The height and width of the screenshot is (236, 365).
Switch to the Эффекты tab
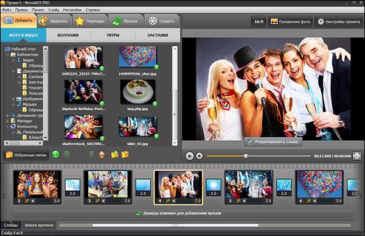[x=55, y=21]
